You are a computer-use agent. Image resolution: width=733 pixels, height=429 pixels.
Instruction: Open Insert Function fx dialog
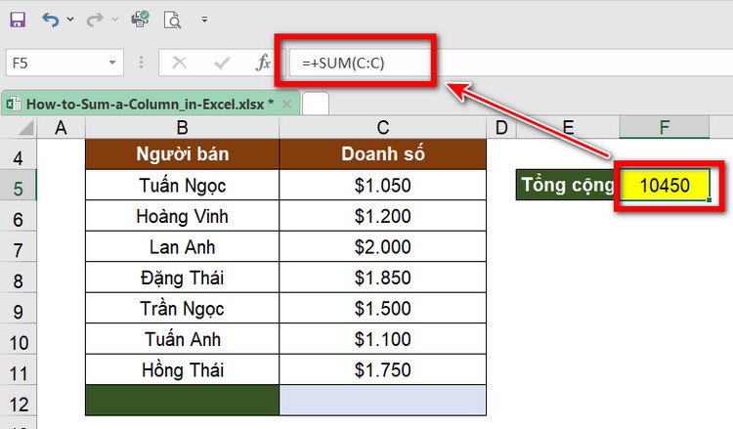click(x=263, y=63)
